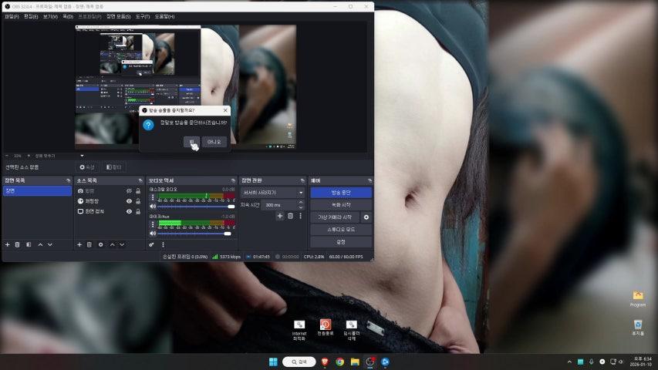Screen dimensions: 658x370
Task: Toggle visibility of the 화면 캡쳐 source
Action: coord(129,210)
